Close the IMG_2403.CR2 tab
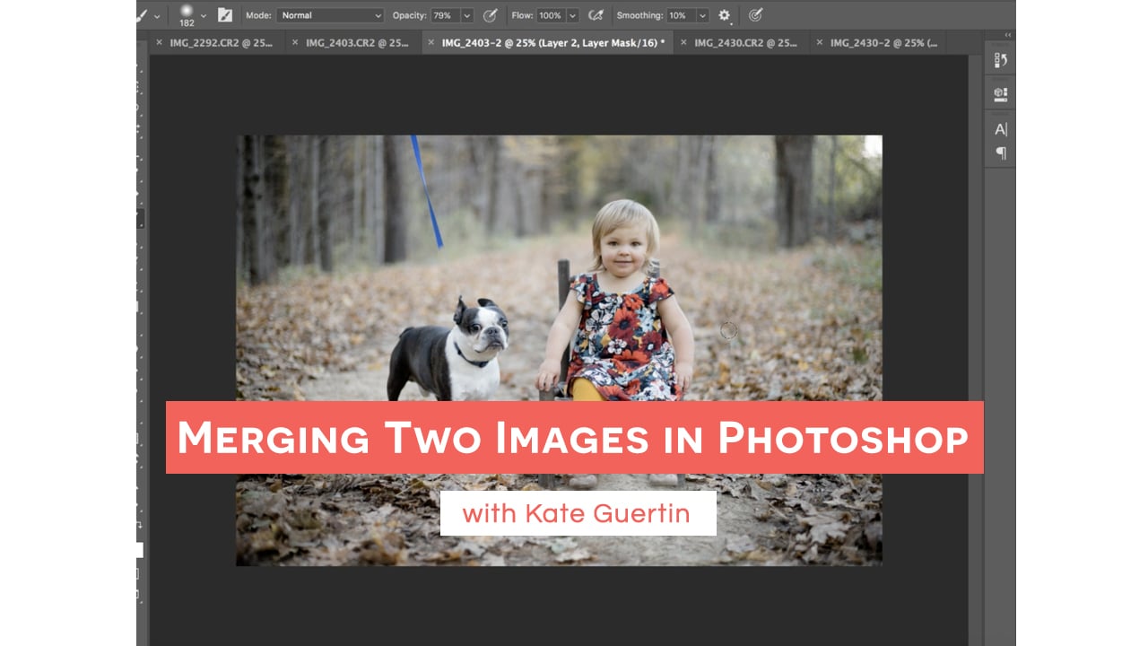 point(295,42)
